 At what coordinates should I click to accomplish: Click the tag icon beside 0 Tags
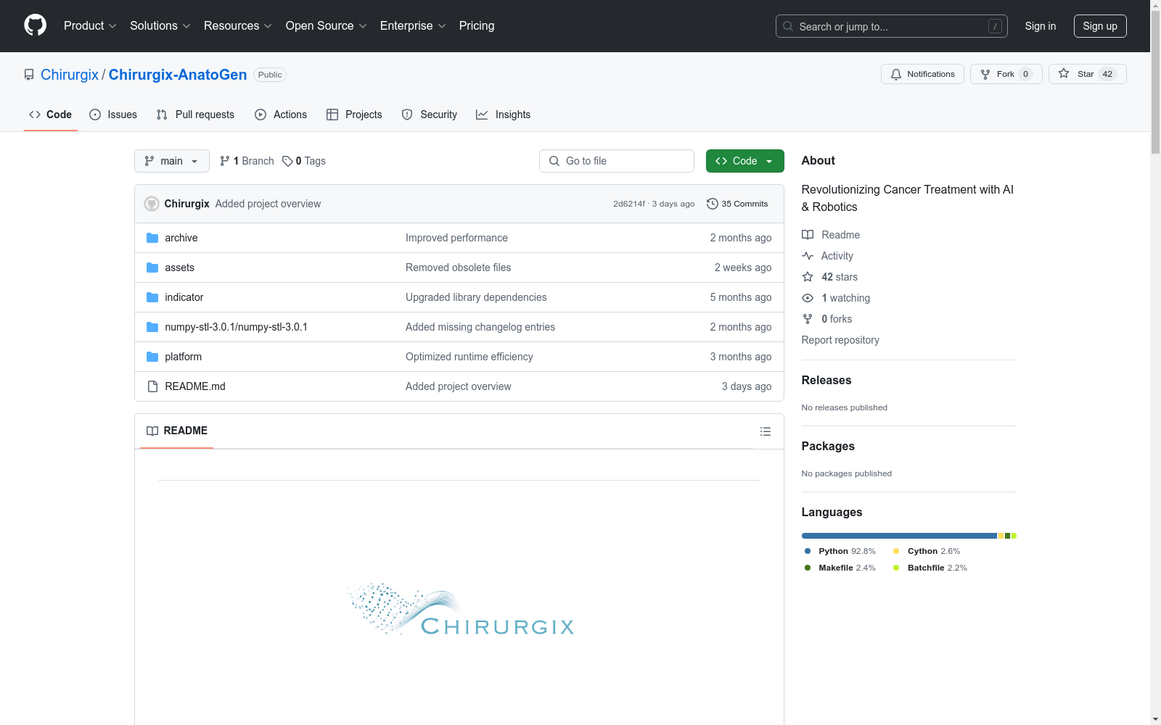287,161
